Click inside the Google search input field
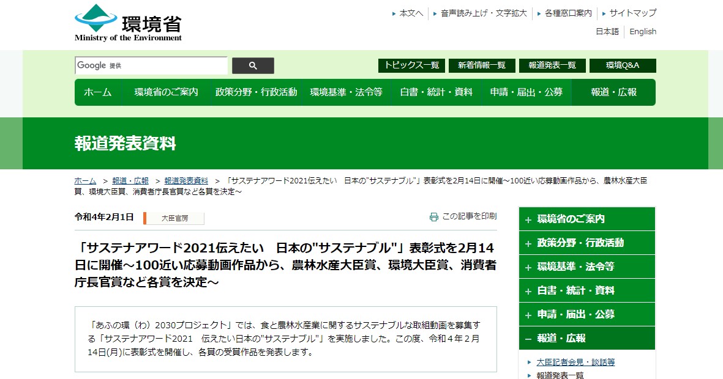 click(x=150, y=65)
